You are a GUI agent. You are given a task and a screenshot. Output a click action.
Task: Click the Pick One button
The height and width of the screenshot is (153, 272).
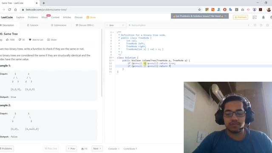pyautogui.click(x=51, y=149)
